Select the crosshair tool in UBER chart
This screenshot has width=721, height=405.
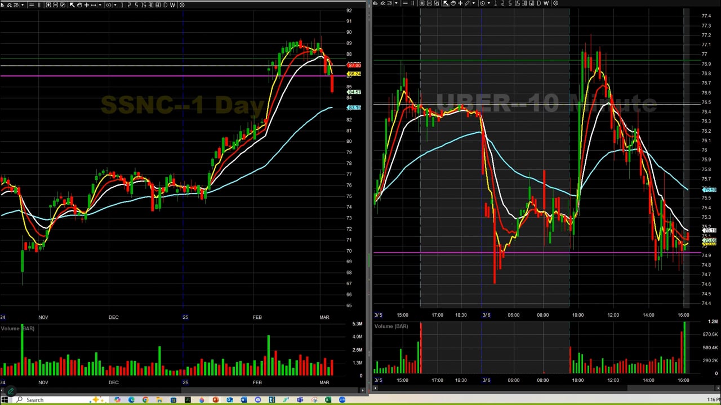(x=460, y=3)
